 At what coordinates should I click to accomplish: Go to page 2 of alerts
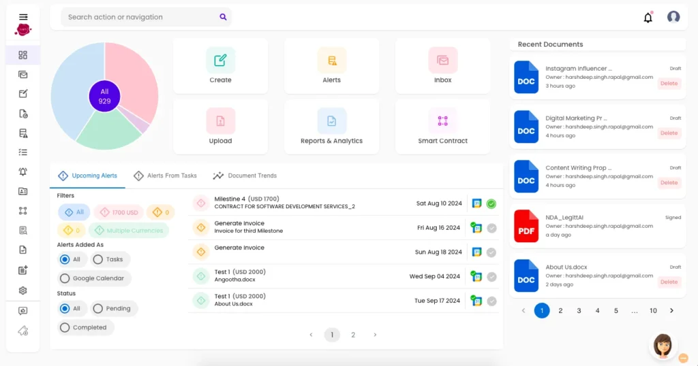353,335
